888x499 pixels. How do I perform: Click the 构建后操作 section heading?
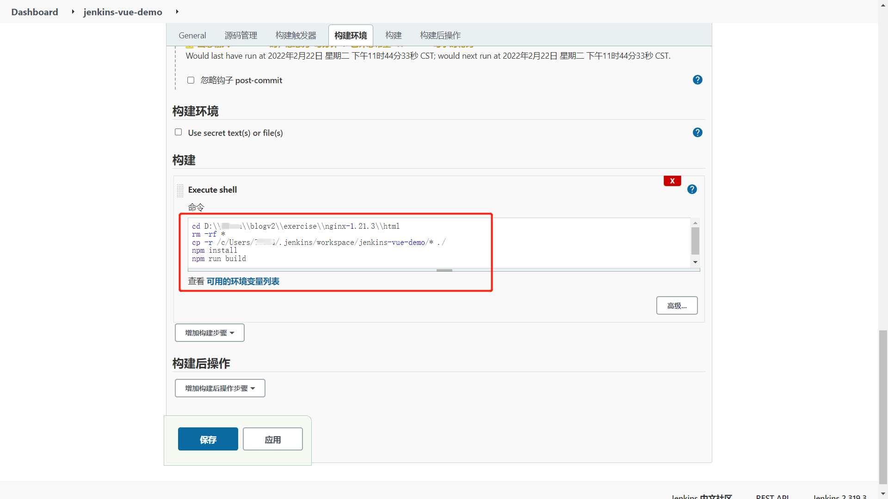tap(201, 364)
